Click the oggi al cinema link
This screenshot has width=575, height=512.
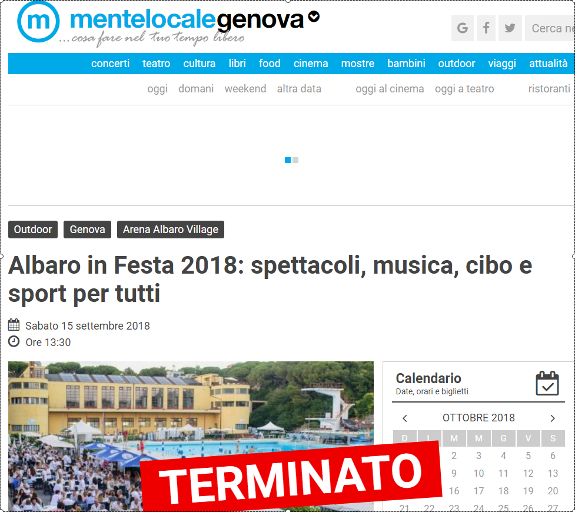coord(390,89)
